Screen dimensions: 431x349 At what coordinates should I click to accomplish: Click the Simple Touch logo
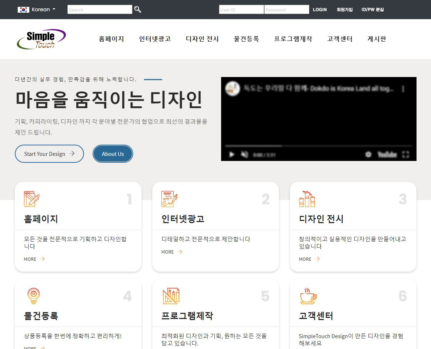[41, 39]
